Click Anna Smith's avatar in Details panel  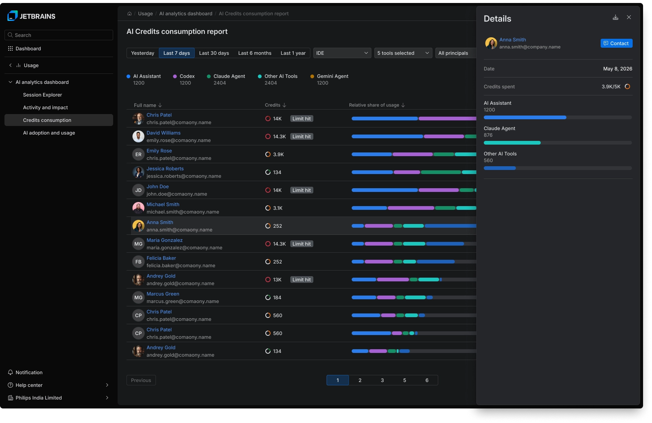click(491, 43)
